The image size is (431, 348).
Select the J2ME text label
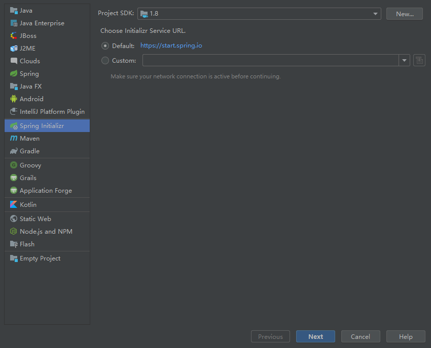pos(27,49)
